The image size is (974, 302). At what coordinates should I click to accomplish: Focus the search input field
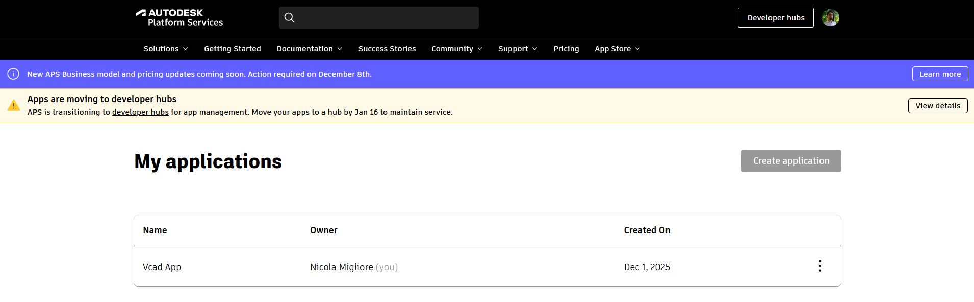click(x=388, y=18)
